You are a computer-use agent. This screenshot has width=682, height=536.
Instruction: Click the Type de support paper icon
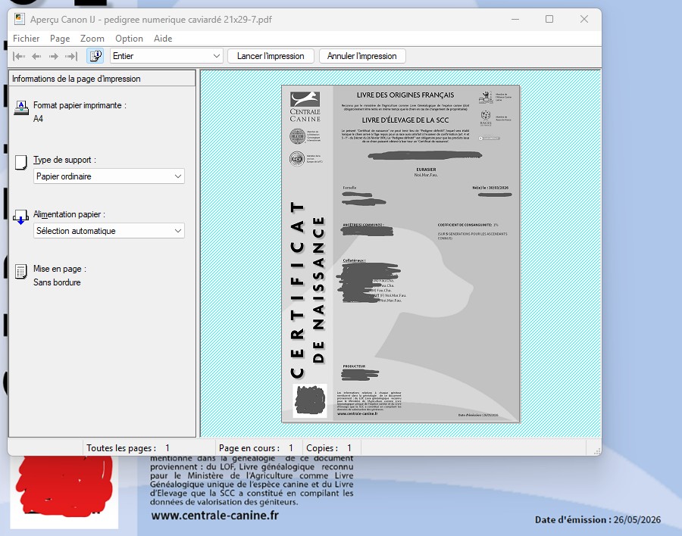click(x=21, y=162)
